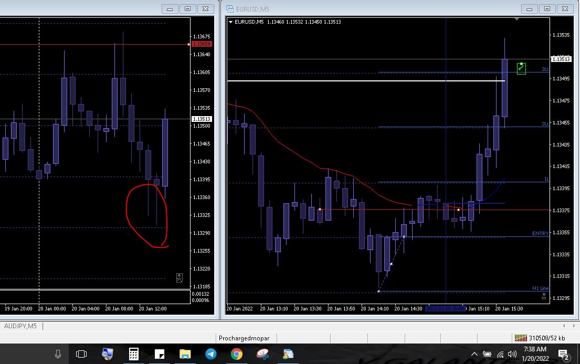Click the 1L level label
Image resolution: width=580 pixels, height=364 pixels.
[x=546, y=179]
